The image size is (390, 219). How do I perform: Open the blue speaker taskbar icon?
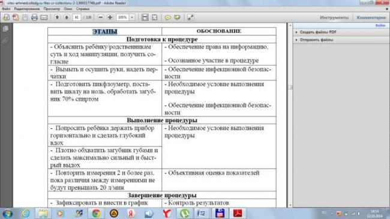pos(149,214)
